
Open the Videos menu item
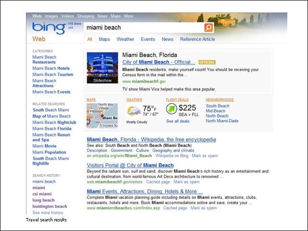tap(67, 16)
